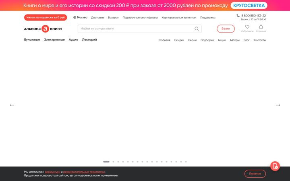This screenshot has height=181, width=290.
Task: Open the Блог section
Action: (246, 40)
